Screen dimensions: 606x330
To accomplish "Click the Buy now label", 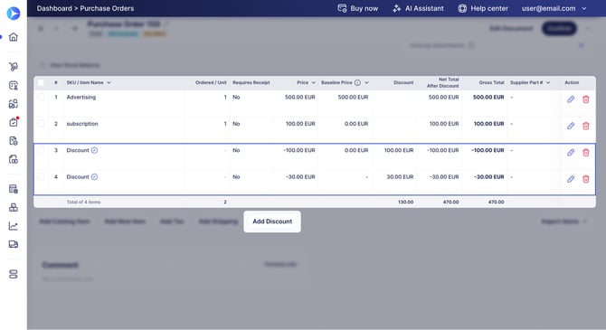I will (x=365, y=8).
